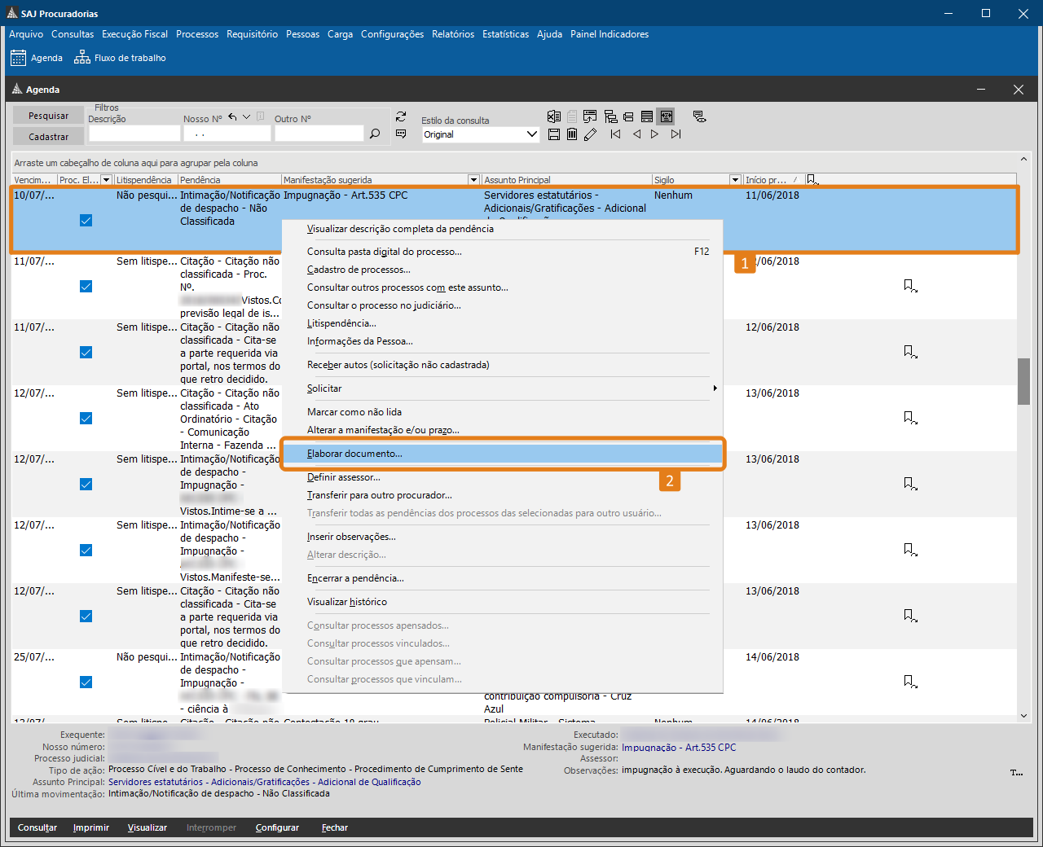Click the Pesquisar button
Viewport: 1043px width, 847px height.
tap(48, 116)
